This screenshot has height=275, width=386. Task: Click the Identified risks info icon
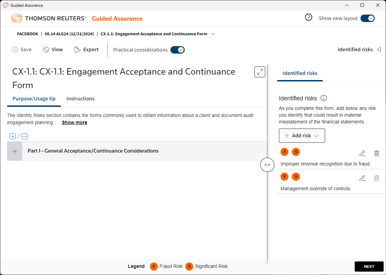pos(324,98)
